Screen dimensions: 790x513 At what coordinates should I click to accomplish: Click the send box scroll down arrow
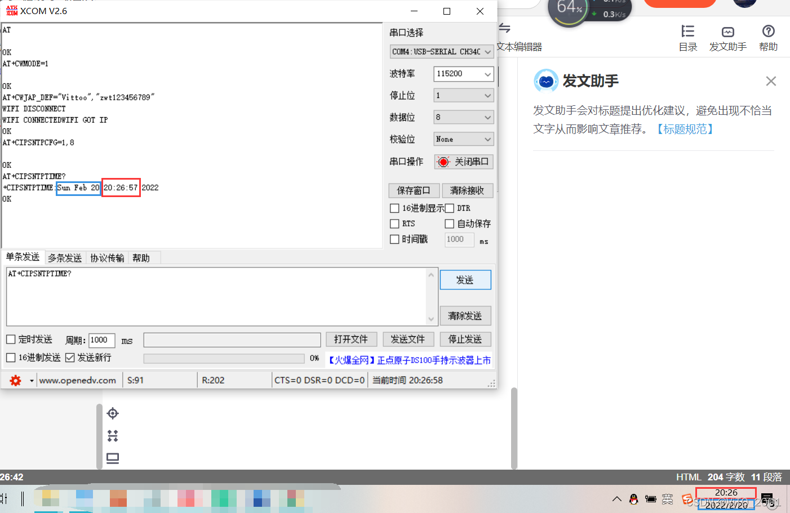pyautogui.click(x=431, y=319)
